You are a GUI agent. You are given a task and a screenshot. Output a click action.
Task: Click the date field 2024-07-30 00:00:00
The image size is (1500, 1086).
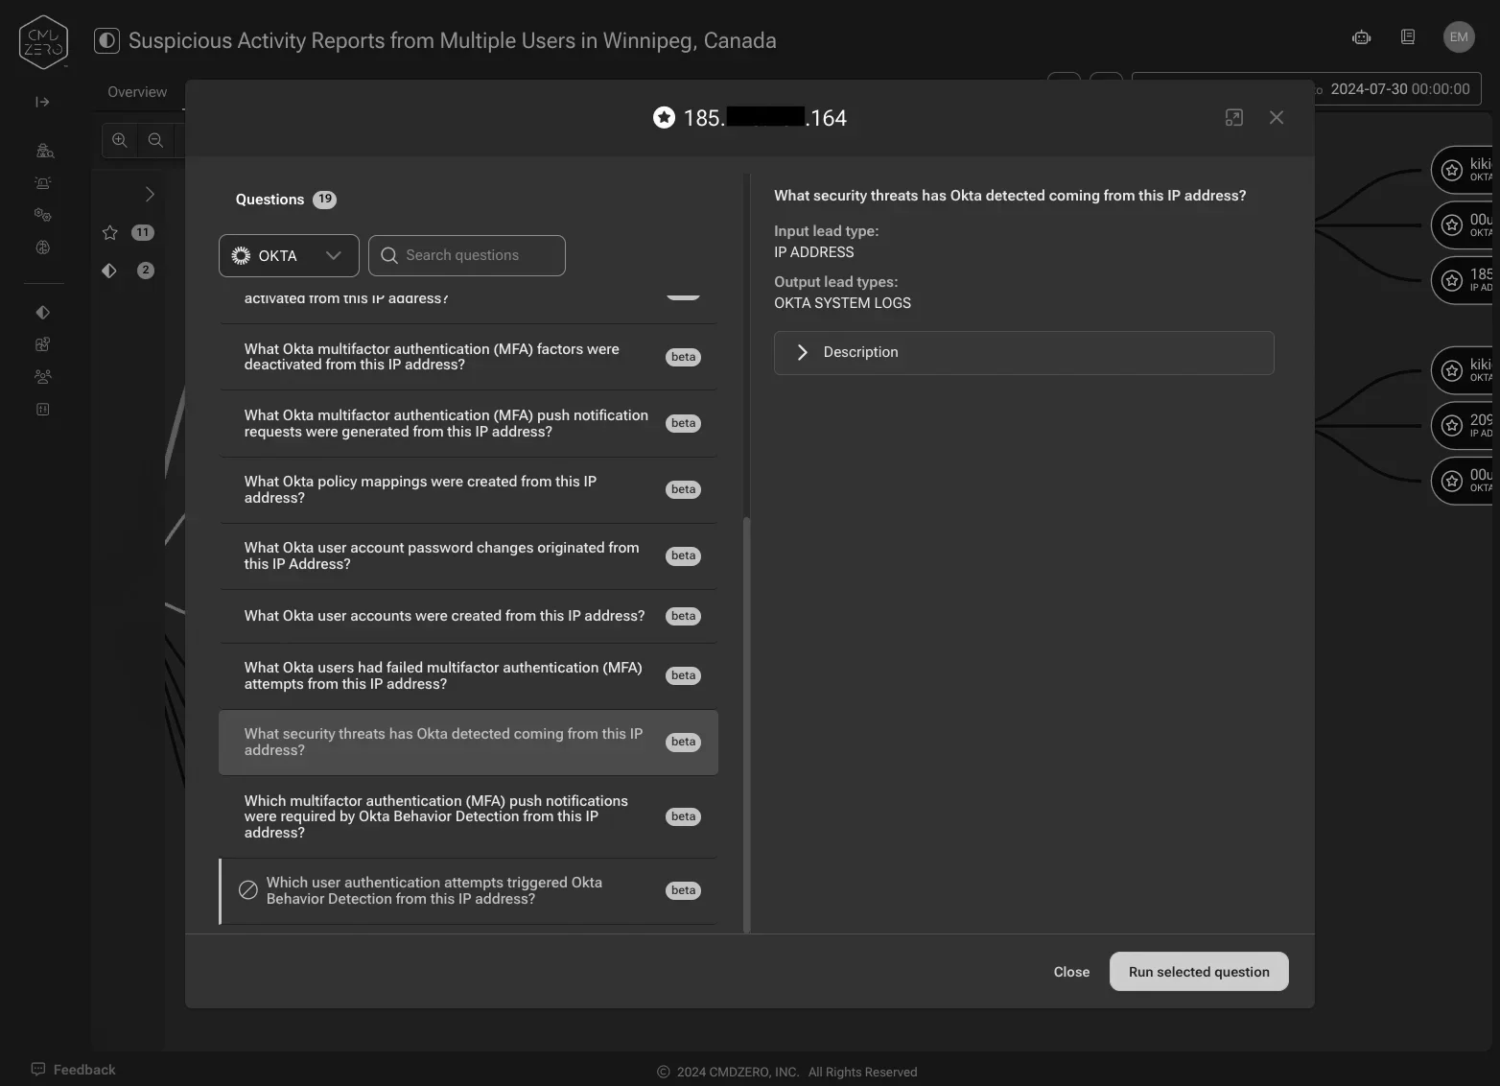click(x=1399, y=89)
